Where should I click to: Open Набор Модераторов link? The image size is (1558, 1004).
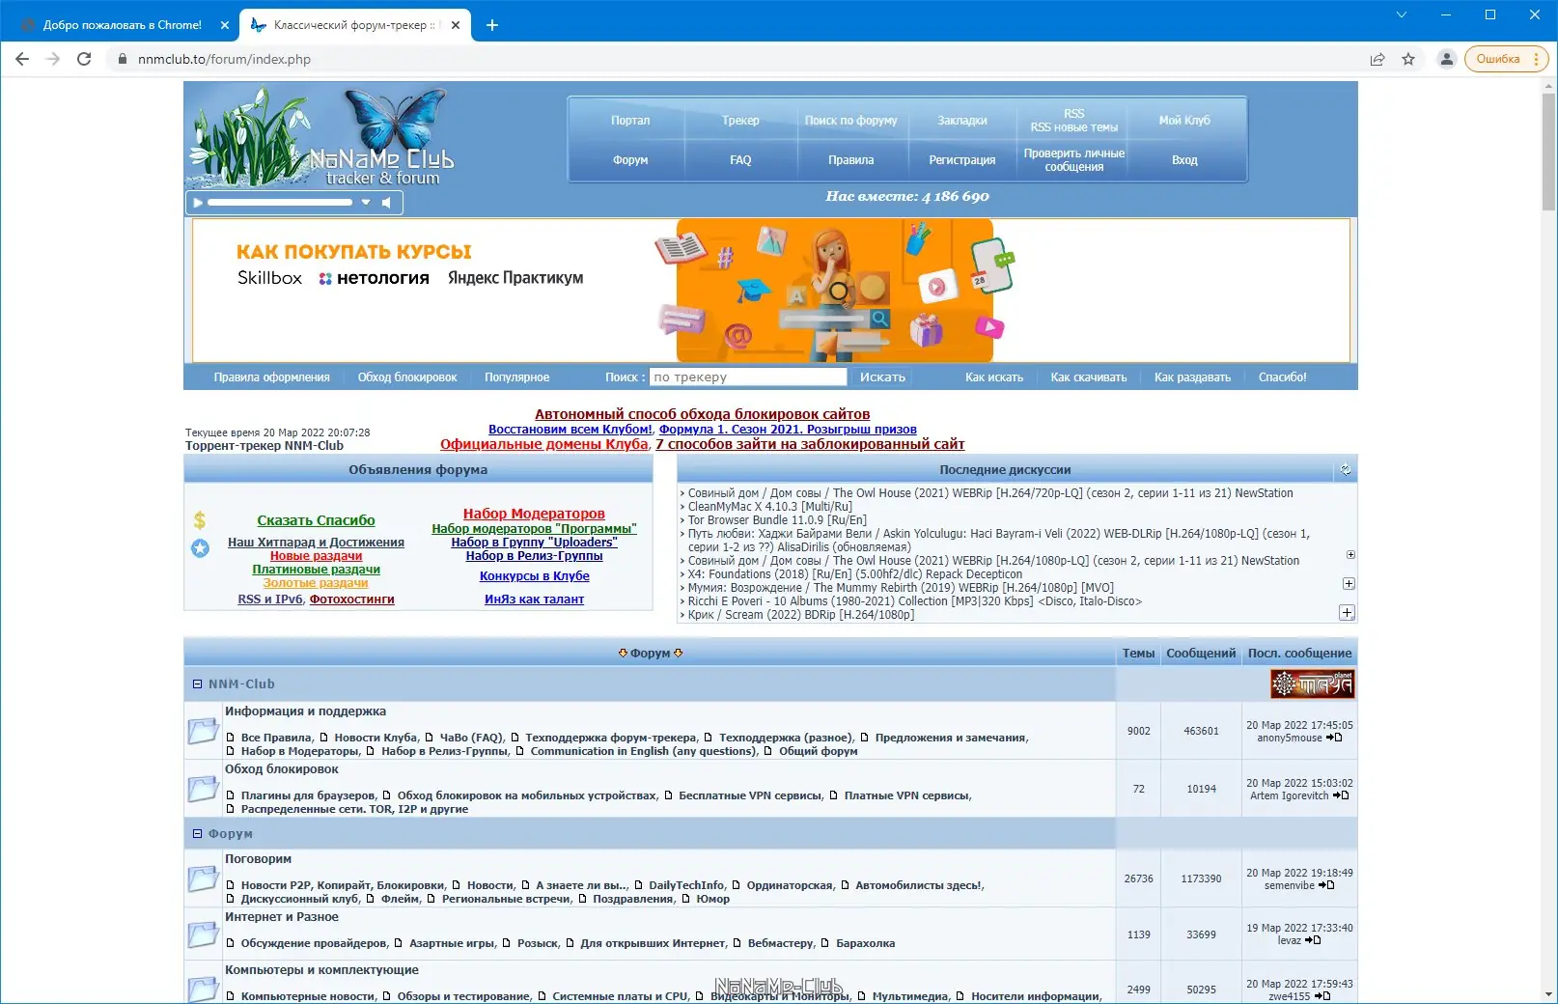pyautogui.click(x=534, y=514)
